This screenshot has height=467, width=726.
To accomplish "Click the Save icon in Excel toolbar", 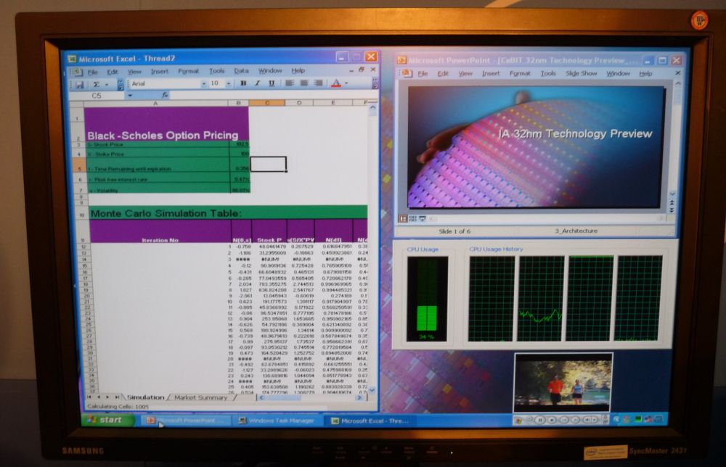I will pyautogui.click(x=79, y=85).
